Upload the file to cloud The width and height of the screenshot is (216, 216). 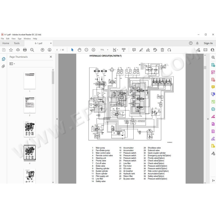point(18,50)
